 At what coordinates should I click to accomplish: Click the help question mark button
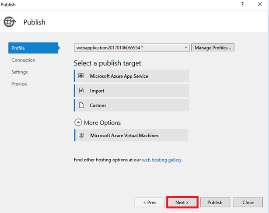point(242,4)
